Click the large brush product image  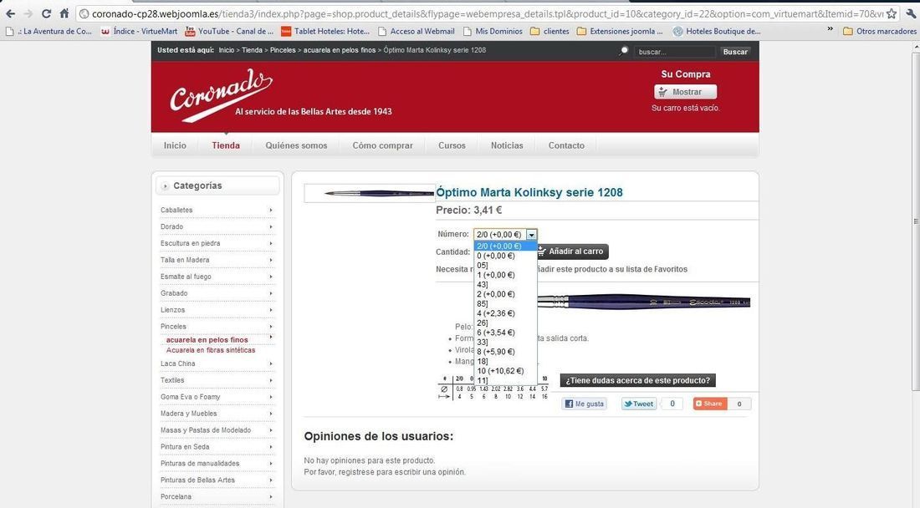coord(644,302)
